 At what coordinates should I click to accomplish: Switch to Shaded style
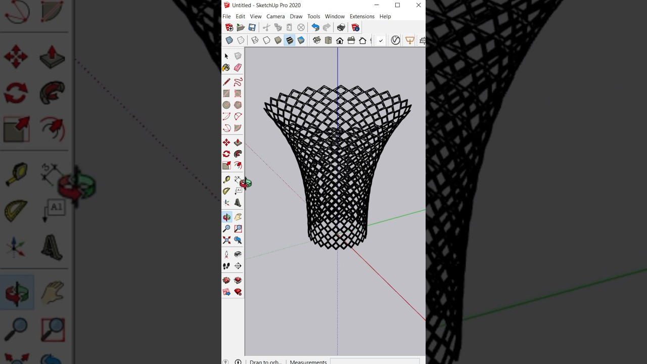(278, 40)
